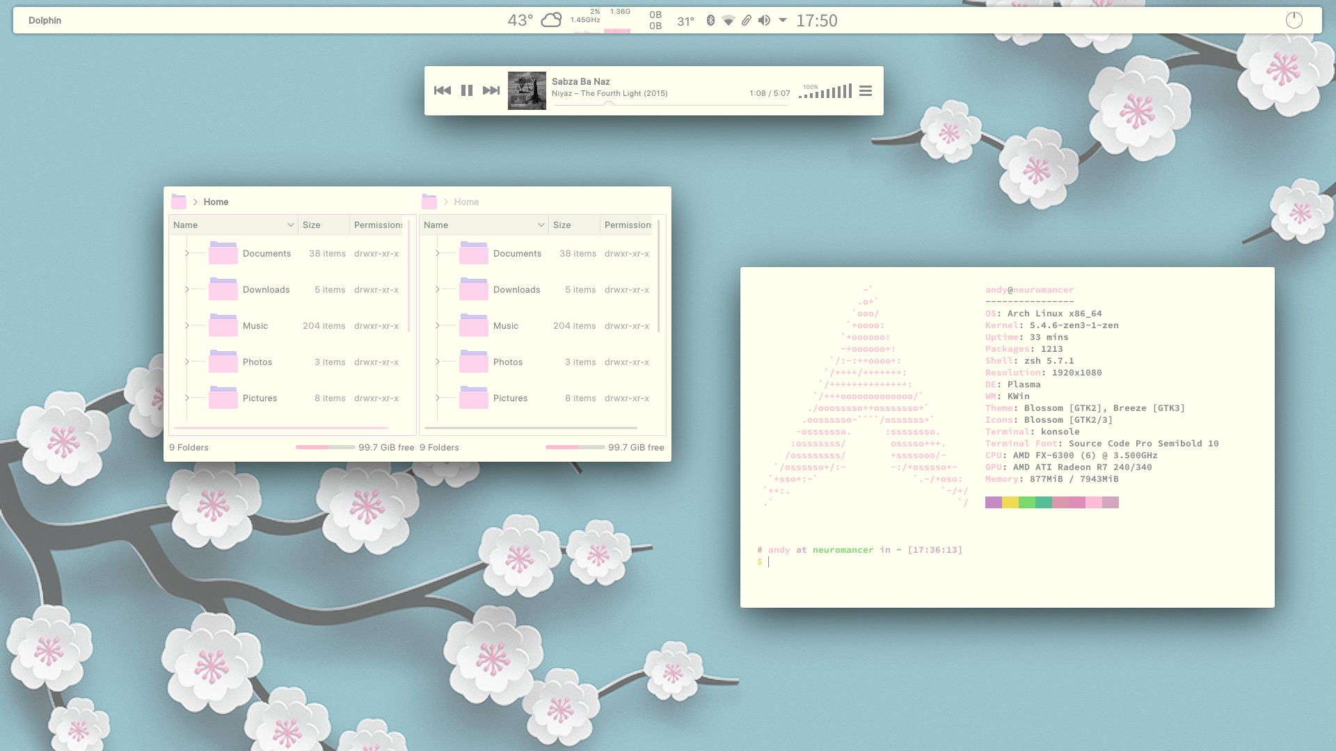Expand Downloads folder in right pane
1336x751 pixels.
pyautogui.click(x=438, y=289)
